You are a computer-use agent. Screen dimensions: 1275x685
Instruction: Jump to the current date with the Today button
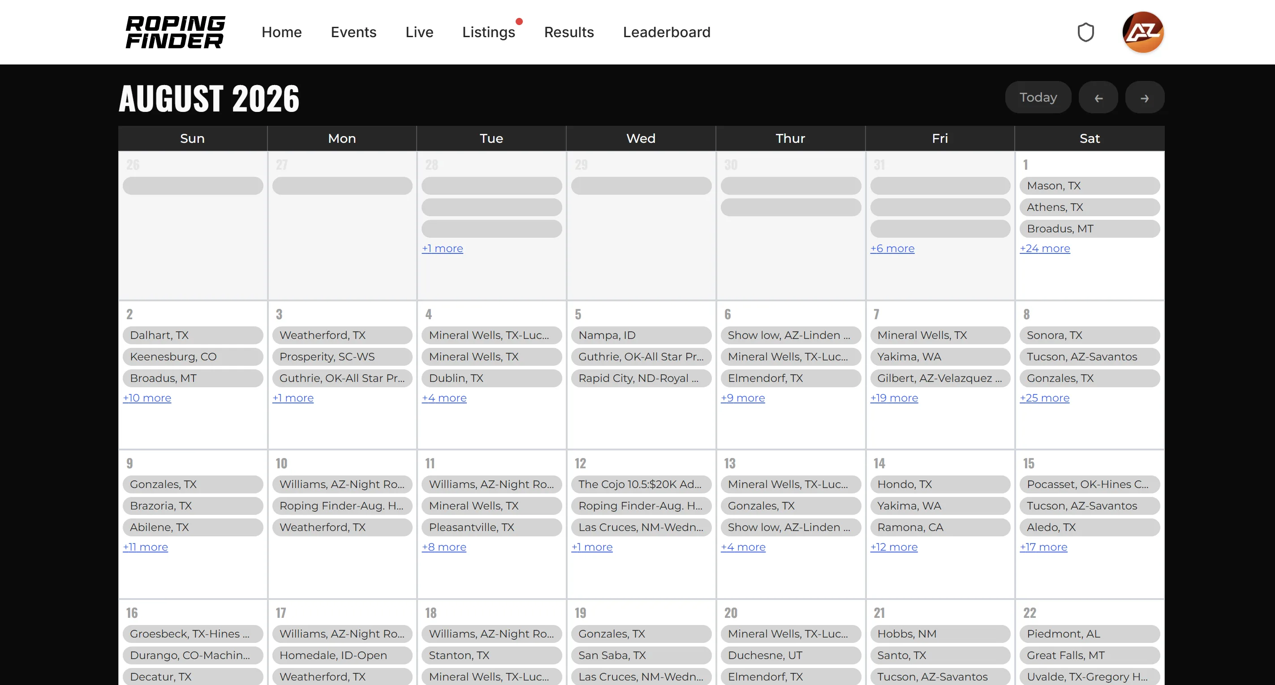tap(1038, 98)
